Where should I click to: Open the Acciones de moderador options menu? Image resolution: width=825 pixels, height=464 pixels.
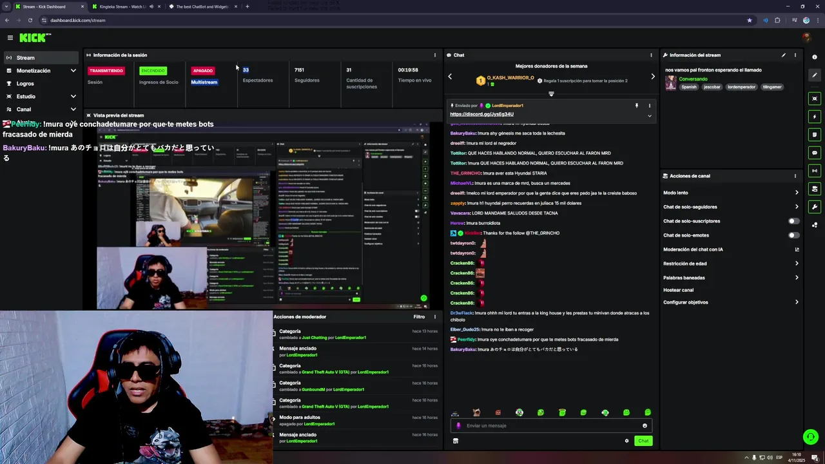pos(434,316)
